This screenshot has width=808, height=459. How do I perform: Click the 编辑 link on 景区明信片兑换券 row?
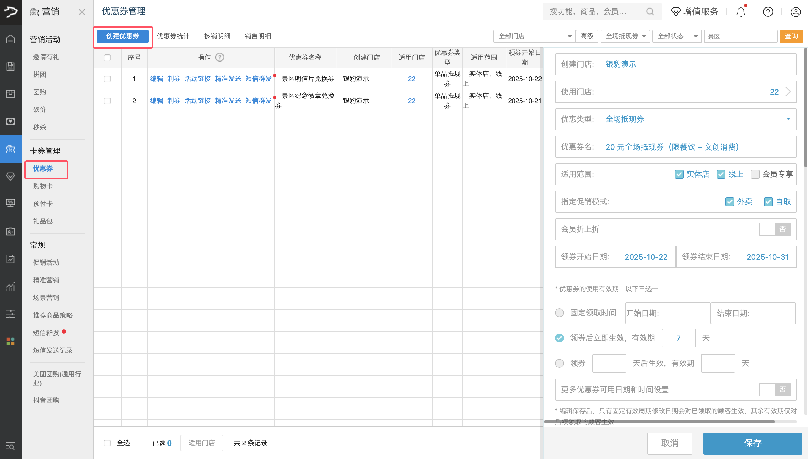(156, 79)
